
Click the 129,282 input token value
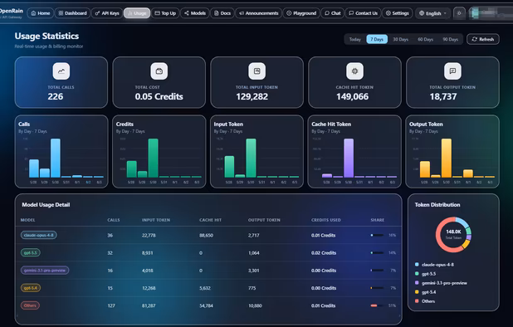click(x=252, y=96)
